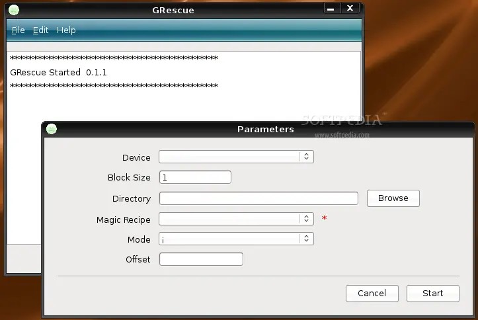478x320 pixels.
Task: Close the GRescue window
Action: point(350,9)
